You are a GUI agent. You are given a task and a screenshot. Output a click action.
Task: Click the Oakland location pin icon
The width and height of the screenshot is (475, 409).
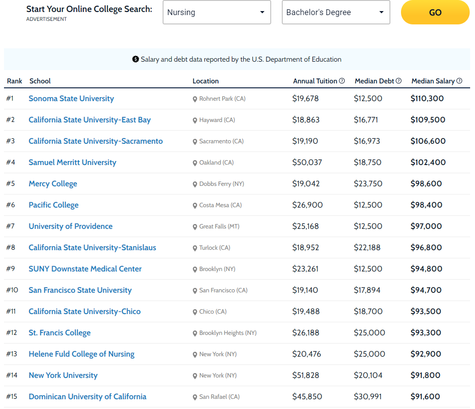[195, 163]
